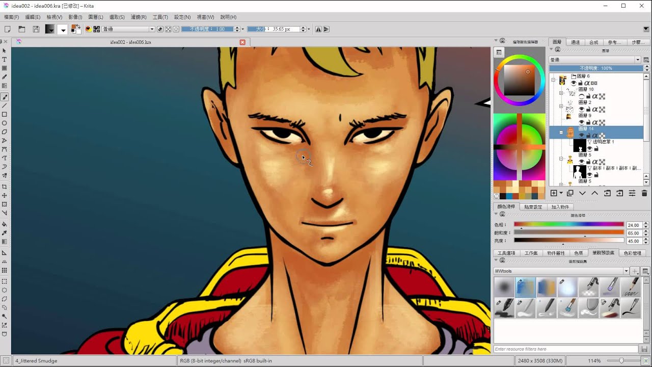
Task: Select the Ellipse tool
Action: tap(5, 123)
